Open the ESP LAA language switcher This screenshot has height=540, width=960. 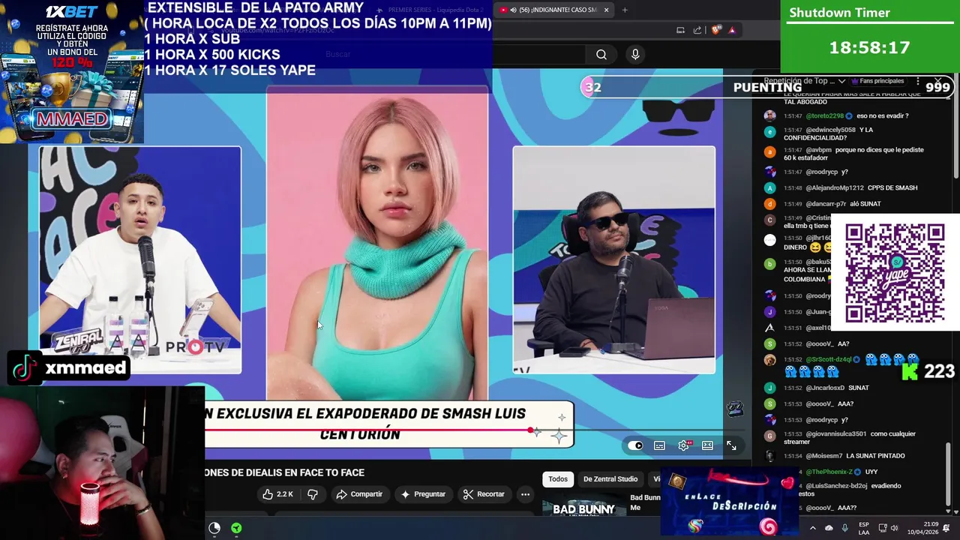coord(864,528)
